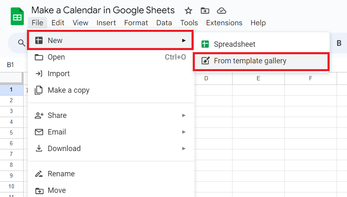Screen dimensions: 347x197
Task: Select row 1 header
Action: coord(11,90)
